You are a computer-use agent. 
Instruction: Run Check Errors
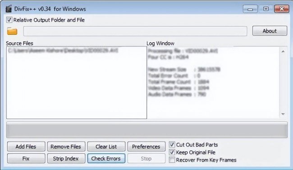point(106,158)
